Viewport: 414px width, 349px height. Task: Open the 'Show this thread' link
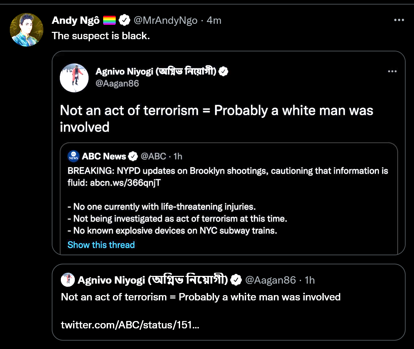pos(101,245)
